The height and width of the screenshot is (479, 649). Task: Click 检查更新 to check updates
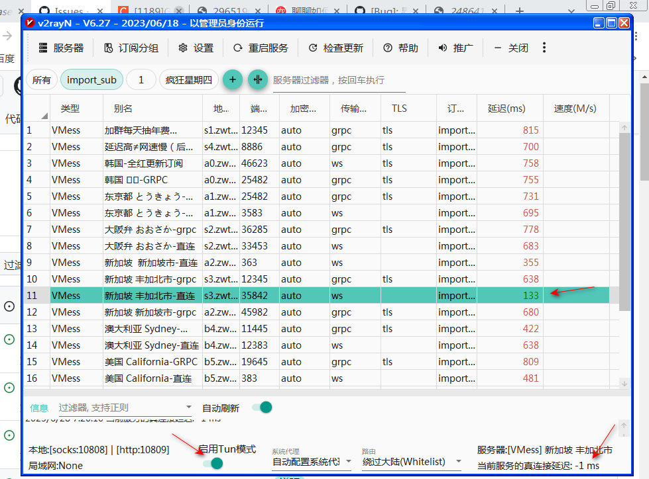(335, 48)
